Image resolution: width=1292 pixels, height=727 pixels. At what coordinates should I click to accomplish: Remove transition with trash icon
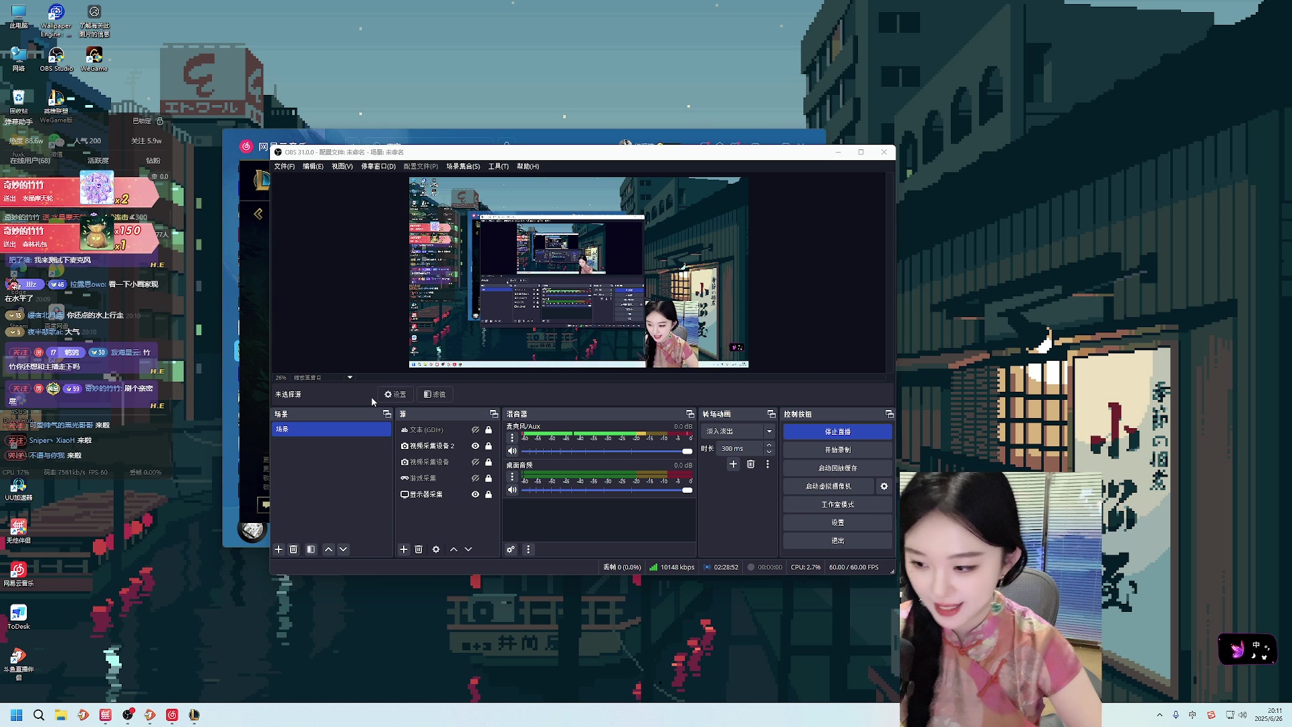tap(751, 464)
